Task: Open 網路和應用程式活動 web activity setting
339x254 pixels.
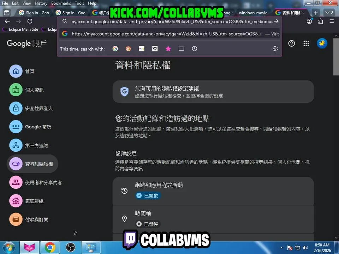Action: click(213, 191)
